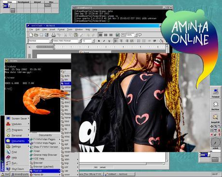The height and width of the screenshot is (177, 222).
Task: Choose Run... from the Fvwm menu
Action: point(17,163)
